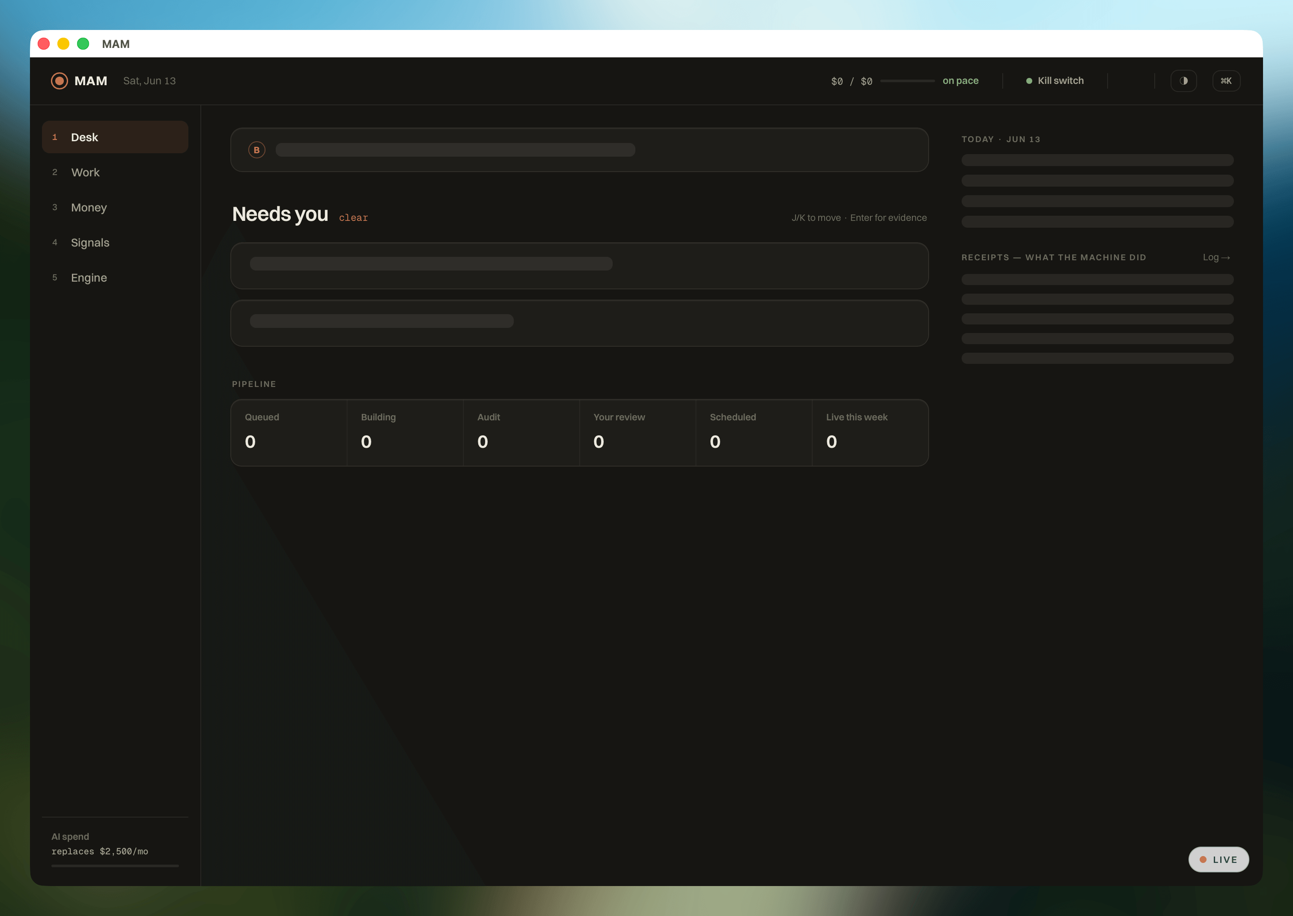1293x916 pixels.
Task: Click the budget on pace progress bar
Action: (907, 80)
